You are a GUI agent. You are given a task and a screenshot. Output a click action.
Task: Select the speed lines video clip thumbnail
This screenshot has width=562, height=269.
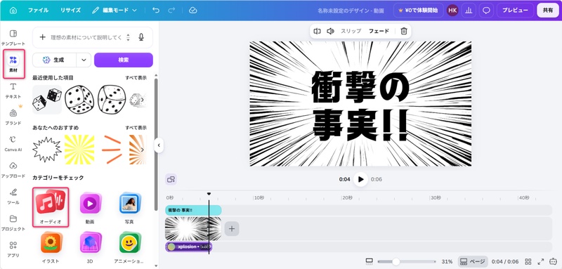coord(193,228)
